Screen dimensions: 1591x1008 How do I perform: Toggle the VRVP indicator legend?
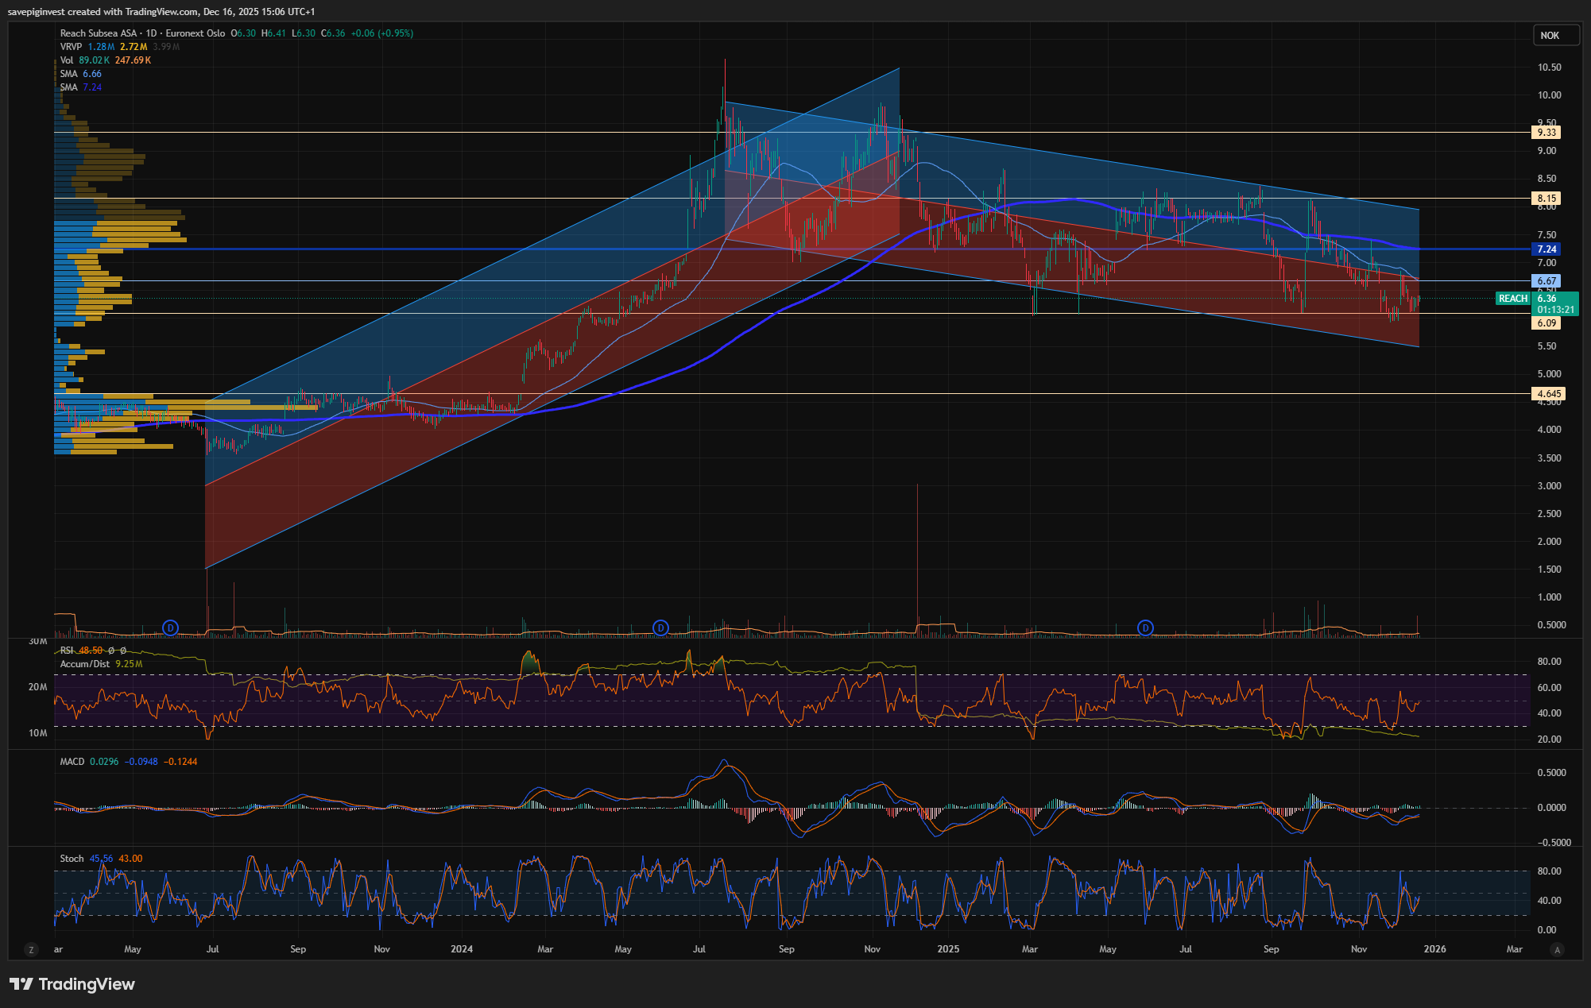click(71, 47)
